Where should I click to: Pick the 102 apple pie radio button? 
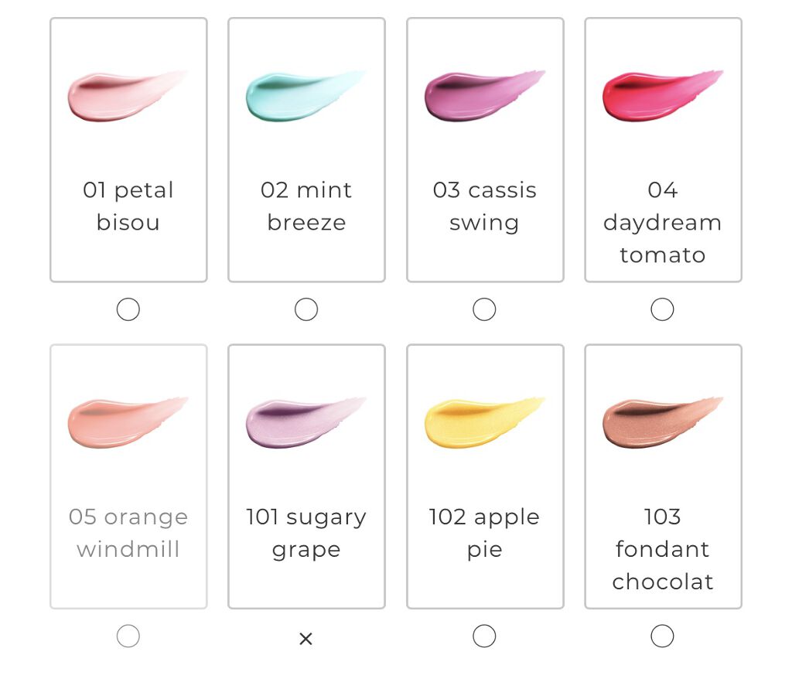484,637
